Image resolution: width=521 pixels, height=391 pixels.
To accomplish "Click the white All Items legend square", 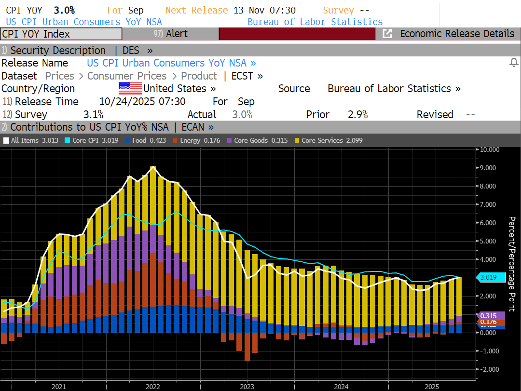I will click(x=6, y=140).
